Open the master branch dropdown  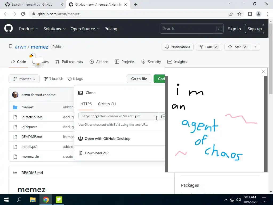[24, 79]
